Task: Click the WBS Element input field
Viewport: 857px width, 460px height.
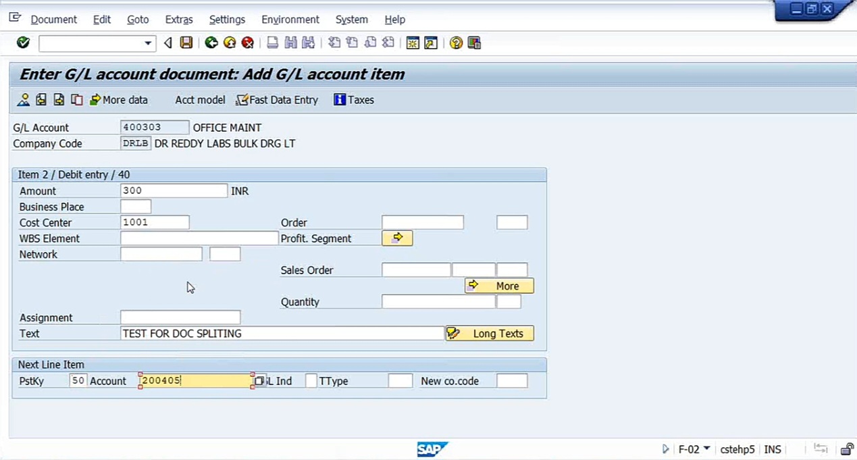Action: coord(199,238)
